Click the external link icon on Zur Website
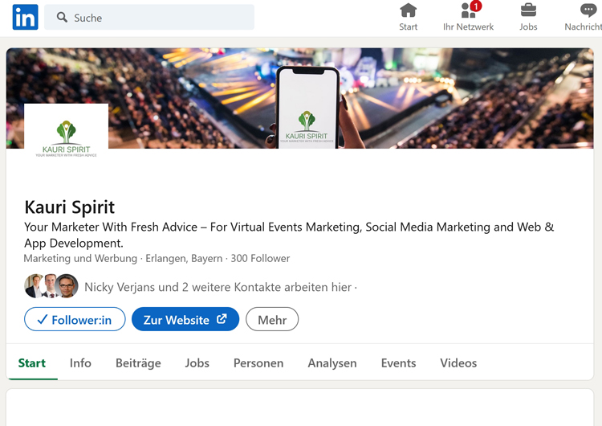The height and width of the screenshot is (426, 602). 222,319
